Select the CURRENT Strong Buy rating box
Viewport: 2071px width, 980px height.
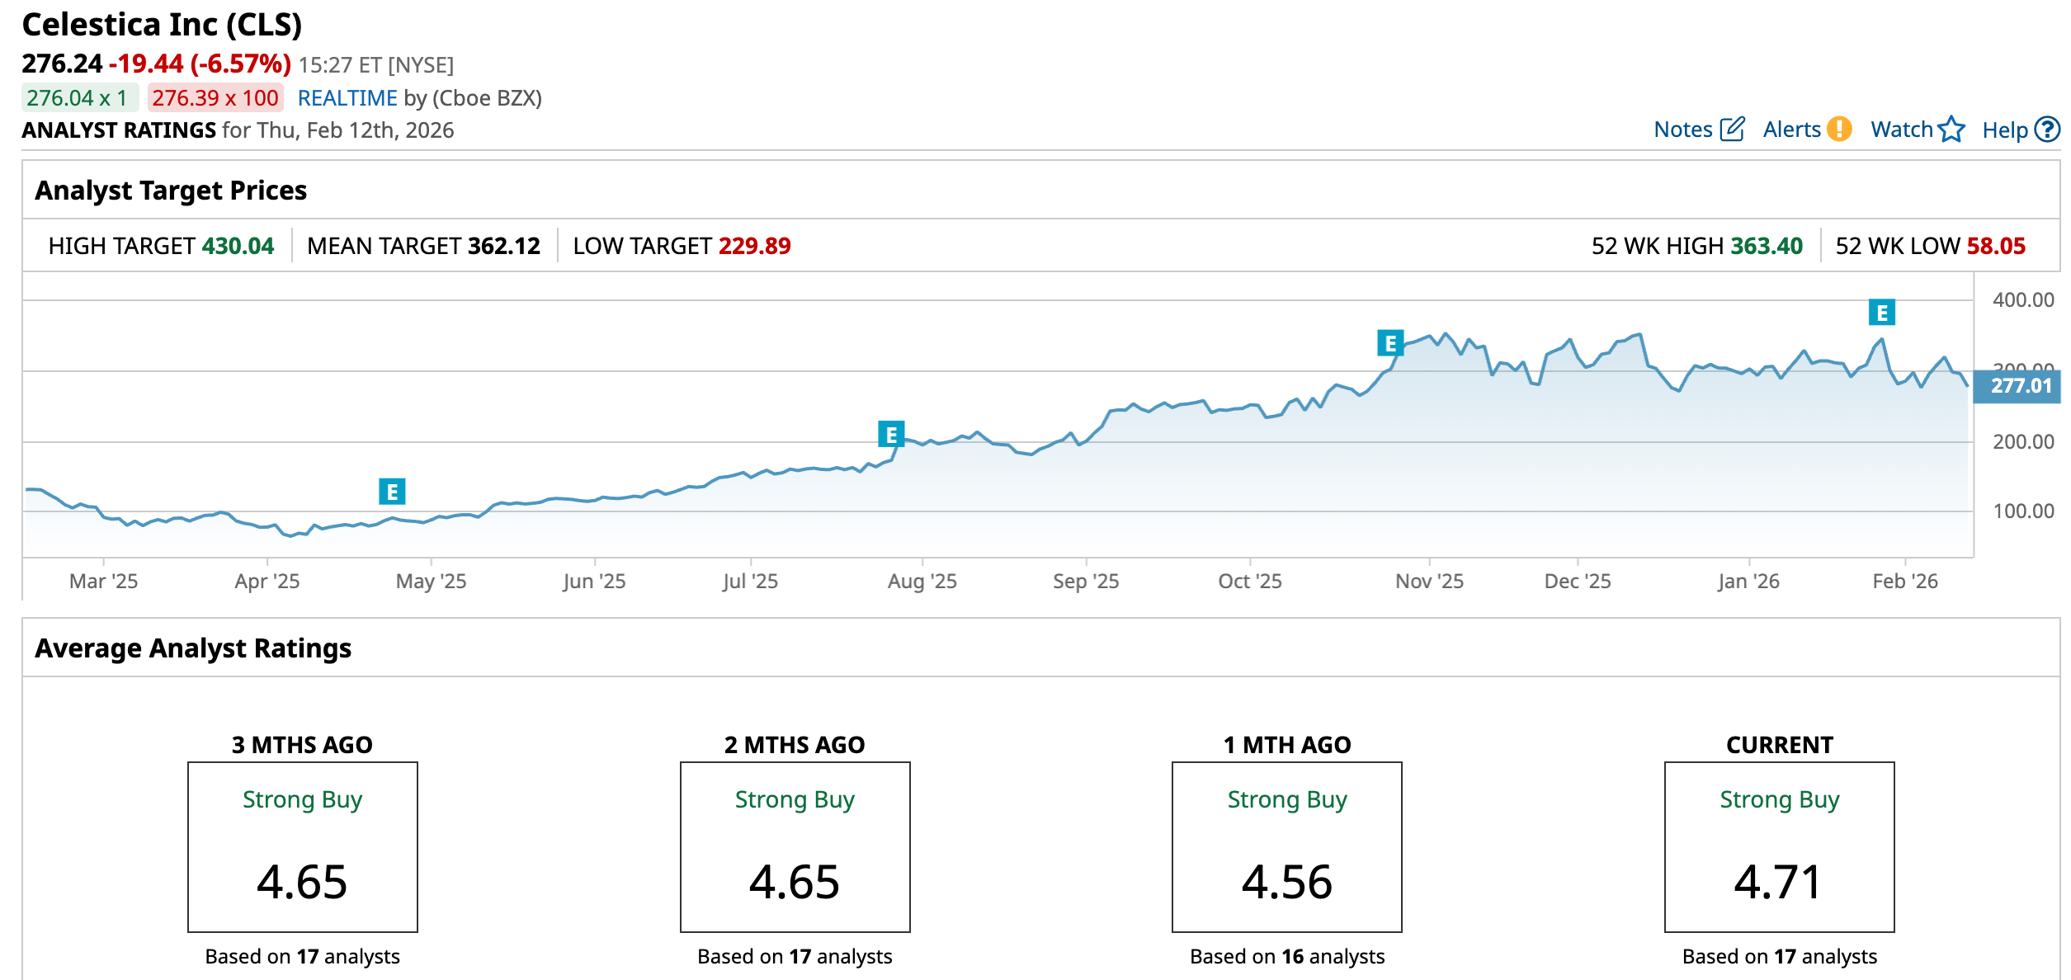point(1779,846)
